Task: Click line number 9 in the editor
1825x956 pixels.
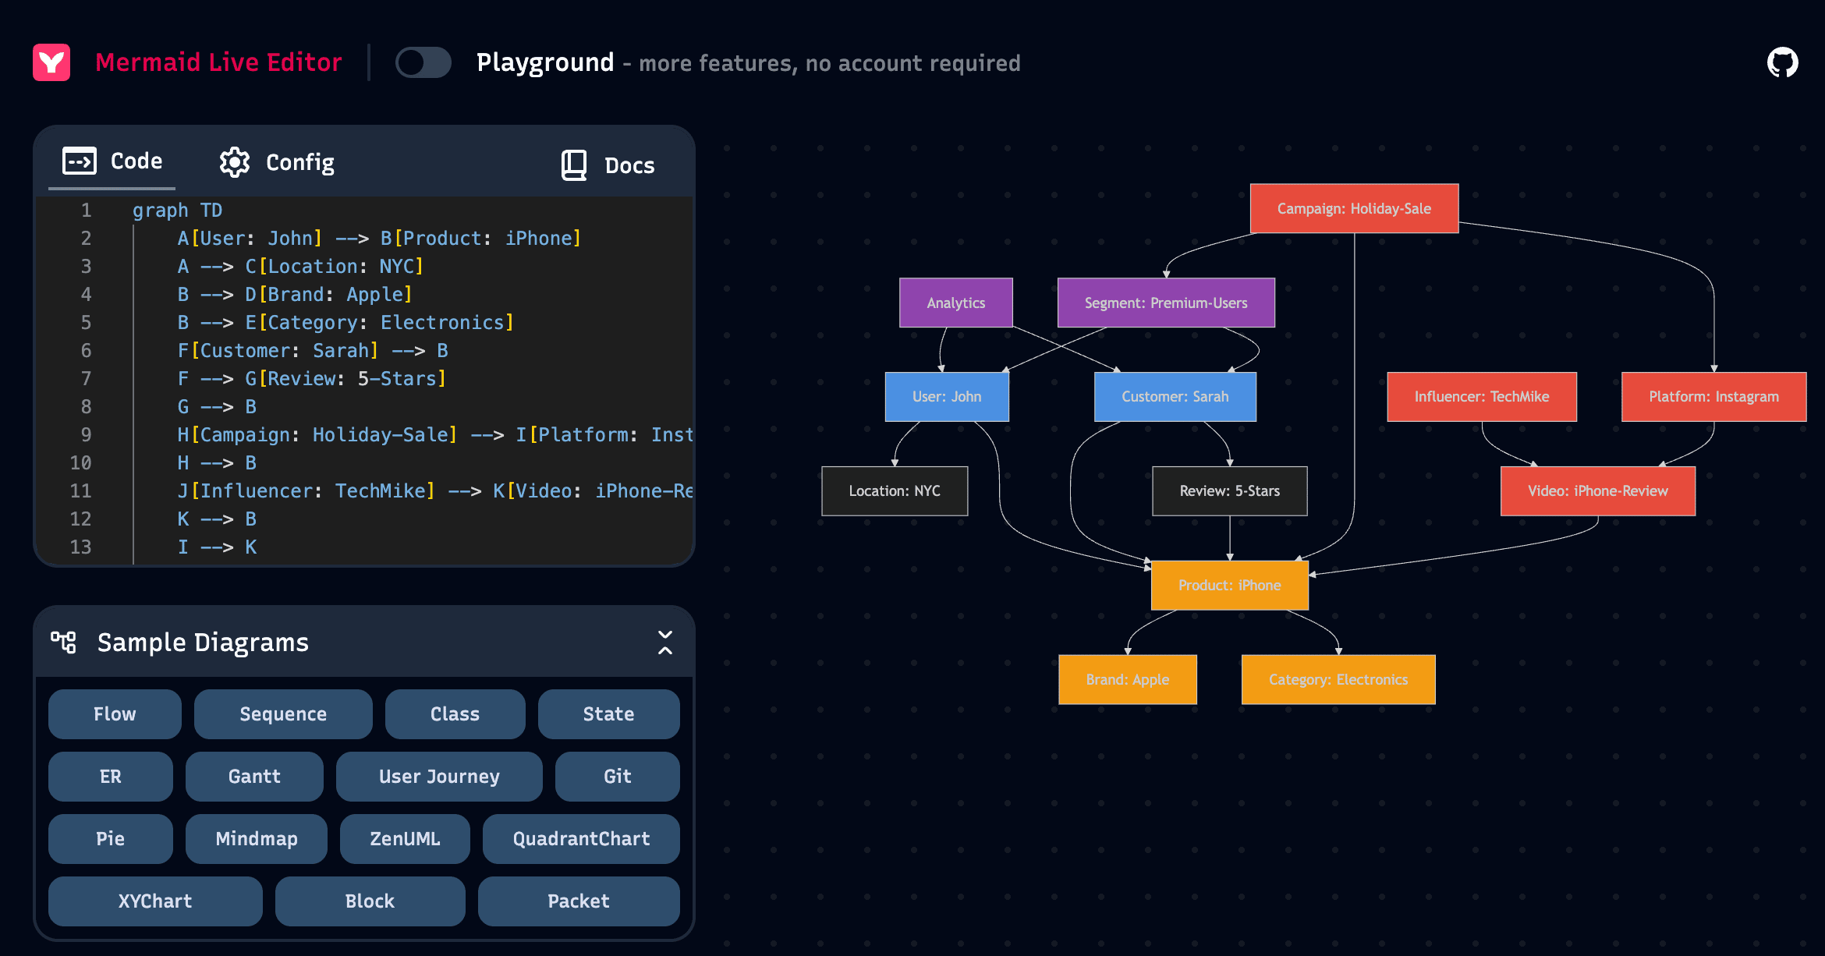Action: (86, 435)
